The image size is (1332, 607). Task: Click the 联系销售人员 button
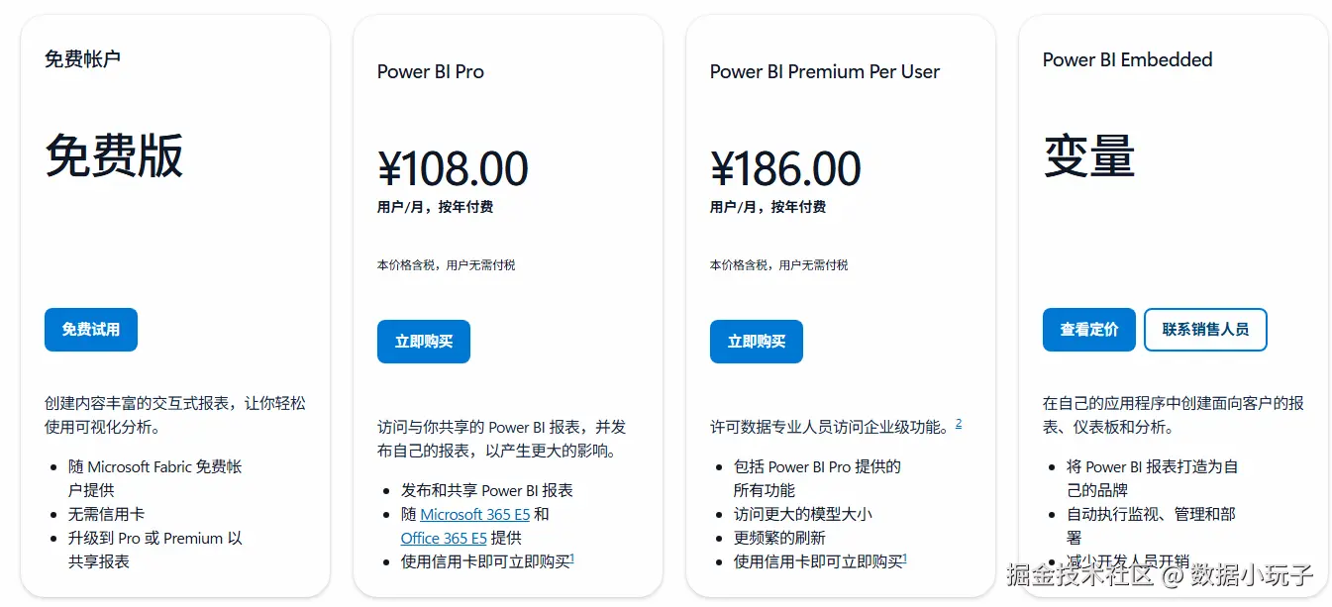click(1205, 330)
